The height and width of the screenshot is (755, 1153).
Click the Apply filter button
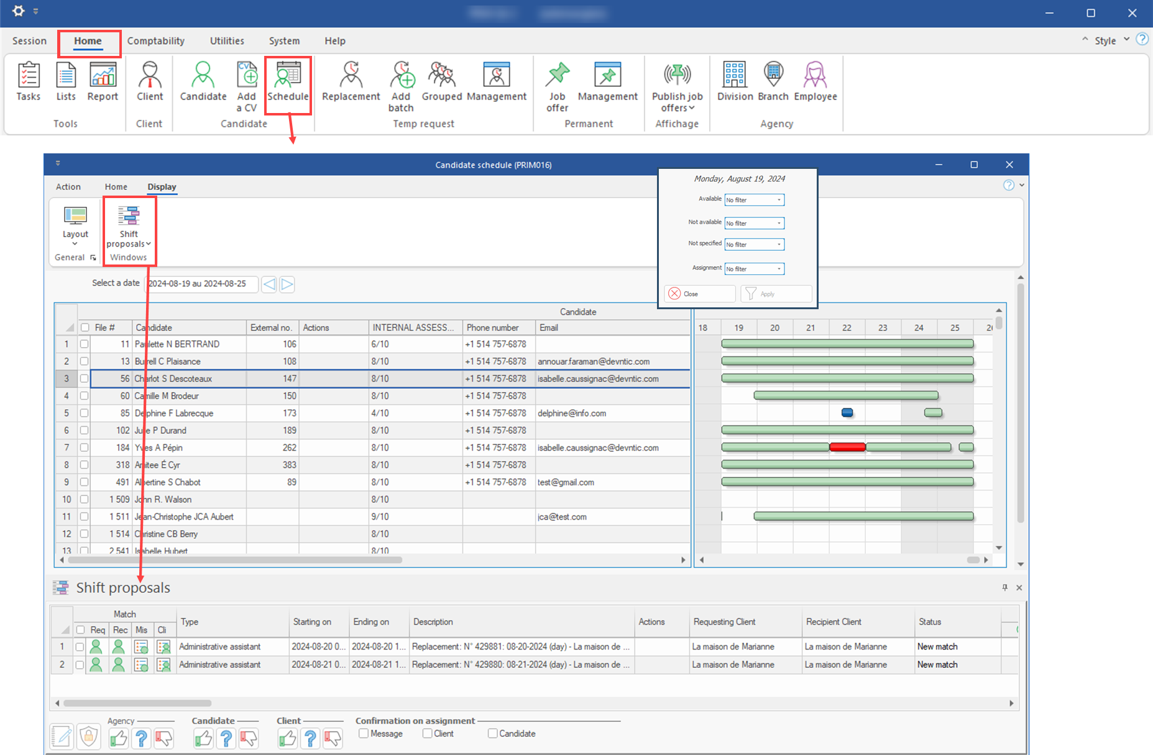(776, 294)
